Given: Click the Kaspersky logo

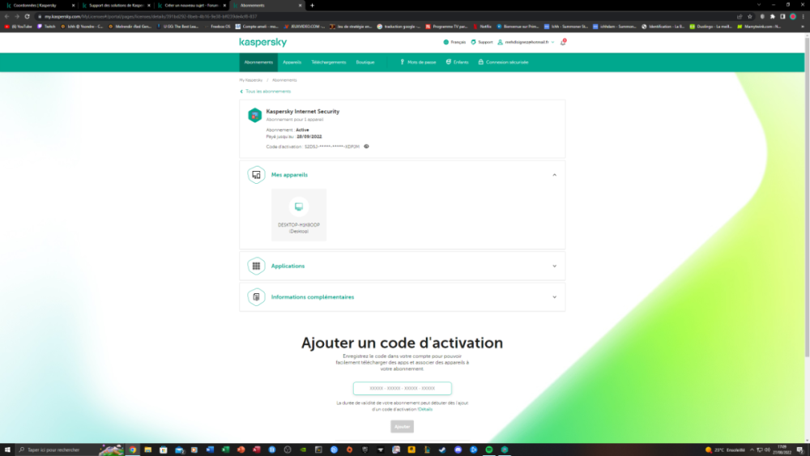Looking at the screenshot, I should tap(263, 42).
